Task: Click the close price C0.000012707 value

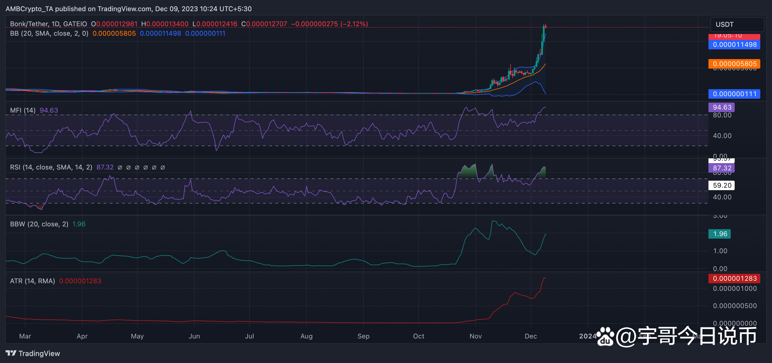Action: pos(264,24)
